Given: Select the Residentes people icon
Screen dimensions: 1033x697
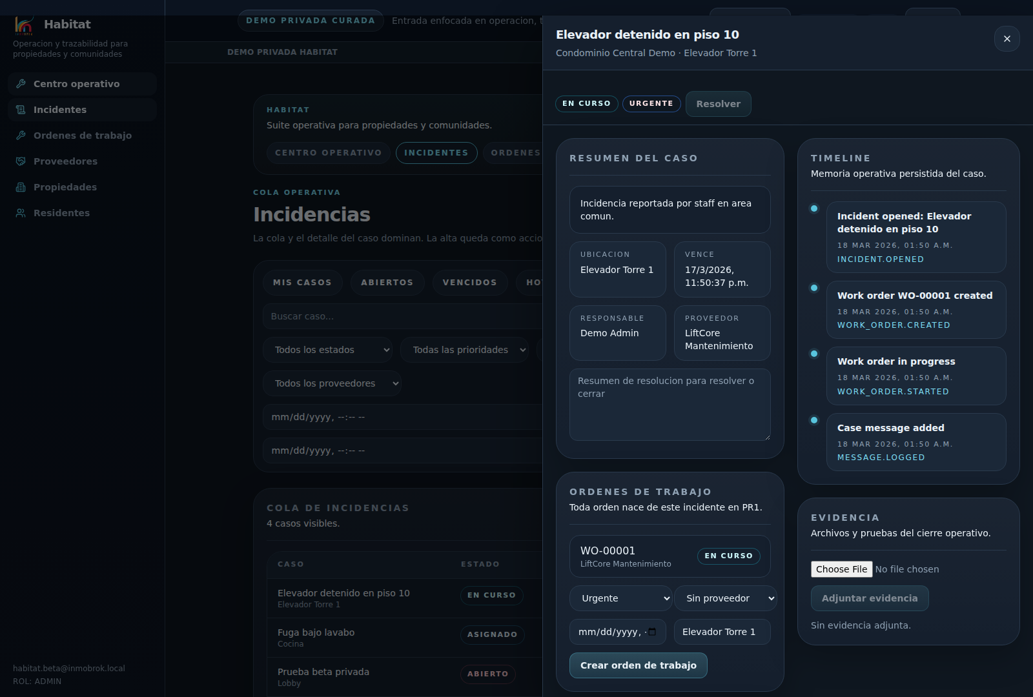Looking at the screenshot, I should (21, 213).
